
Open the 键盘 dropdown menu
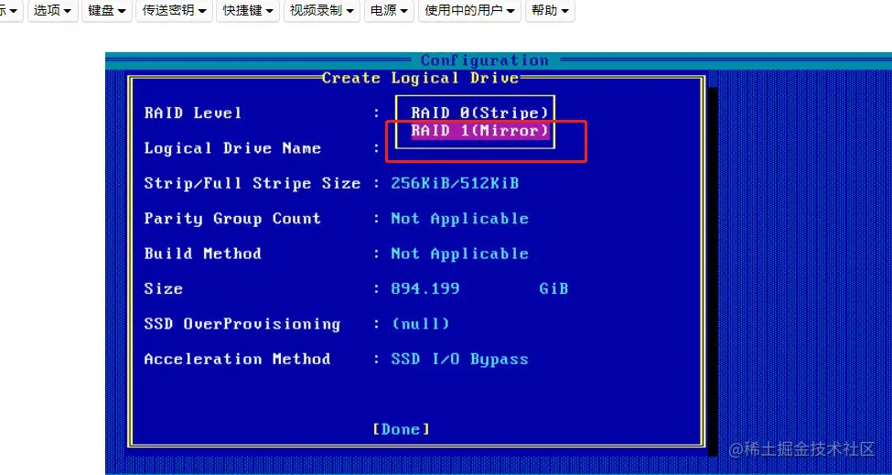coord(107,11)
